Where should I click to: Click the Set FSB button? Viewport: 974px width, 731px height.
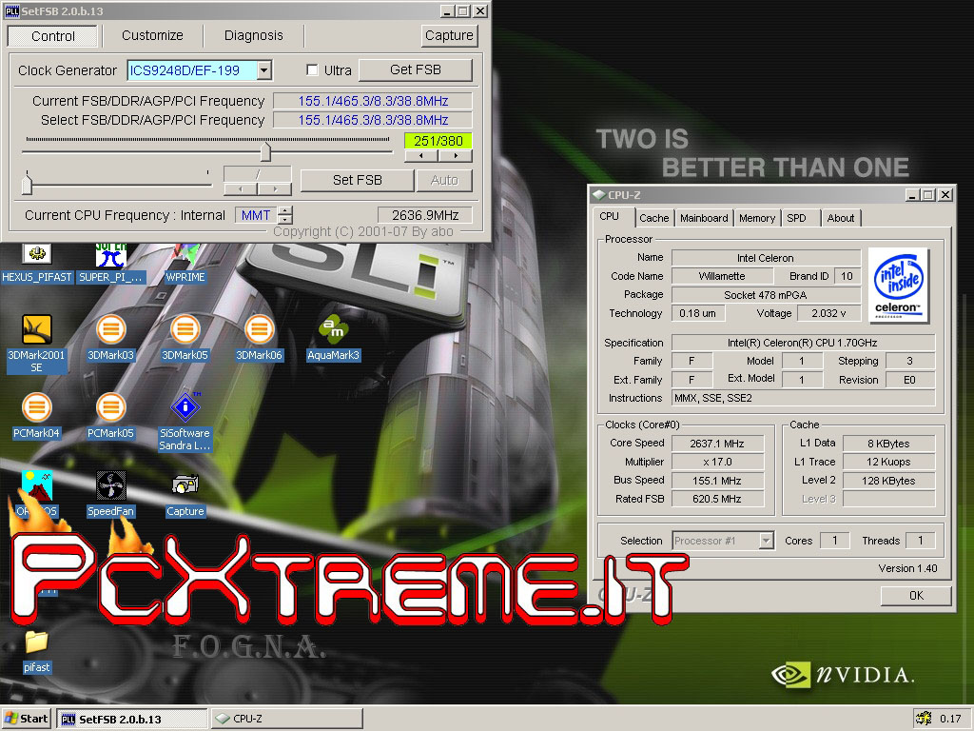(x=358, y=180)
